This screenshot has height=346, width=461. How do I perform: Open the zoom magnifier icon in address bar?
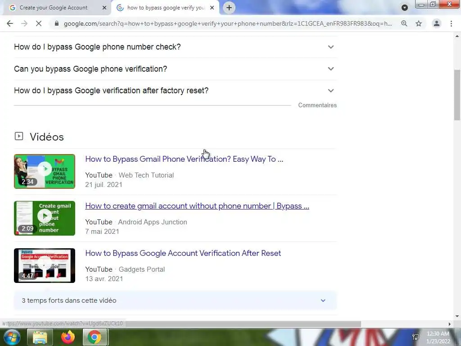[404, 23]
